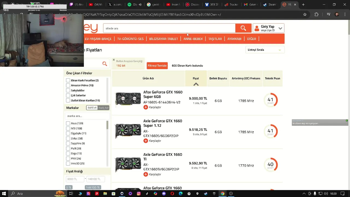Check Ekran Kartı Fırsatları (2) filter

click(68, 80)
